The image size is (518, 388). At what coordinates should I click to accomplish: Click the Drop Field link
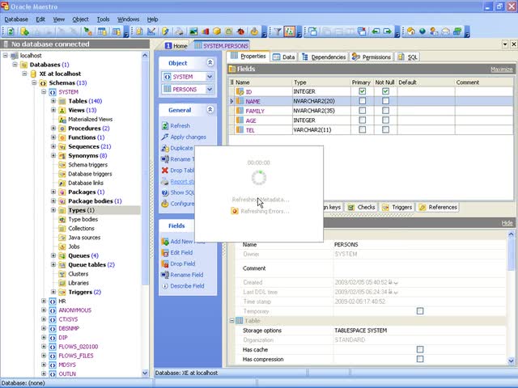click(x=183, y=264)
